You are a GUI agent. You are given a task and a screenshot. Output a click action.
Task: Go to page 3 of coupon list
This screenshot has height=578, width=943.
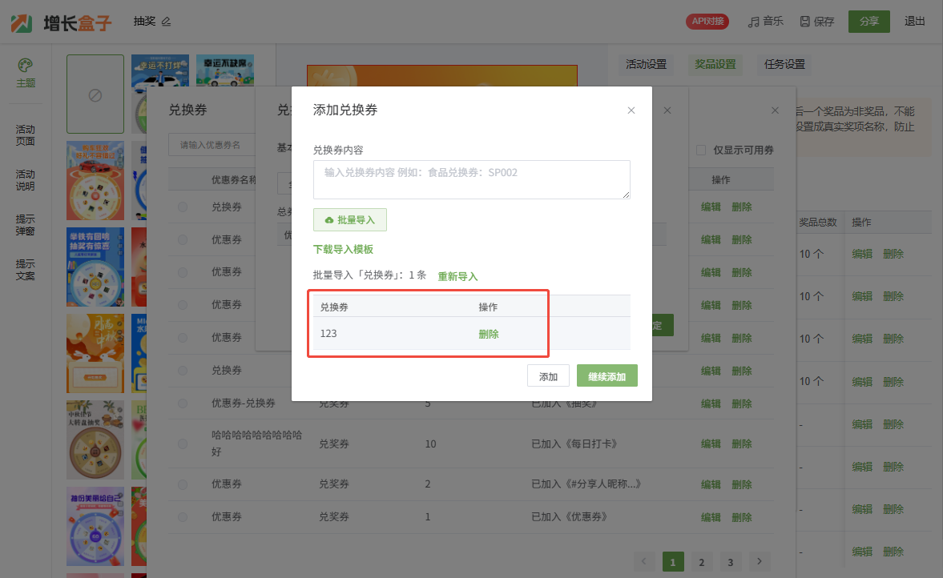click(730, 562)
